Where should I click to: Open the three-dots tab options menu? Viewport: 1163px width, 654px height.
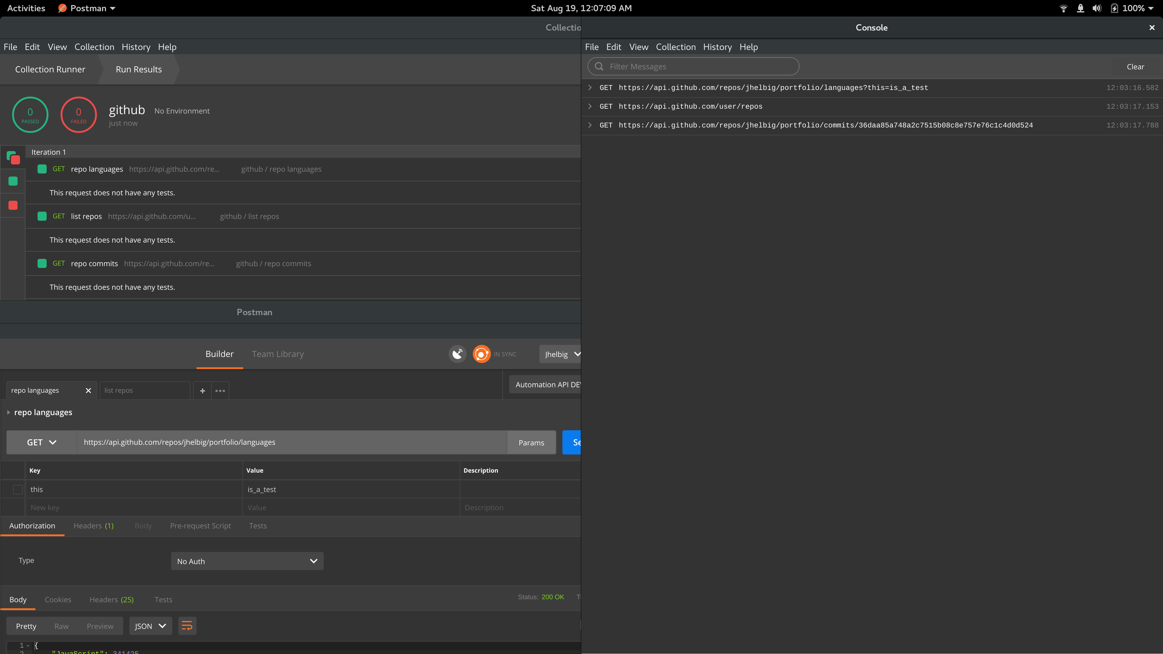click(x=220, y=391)
